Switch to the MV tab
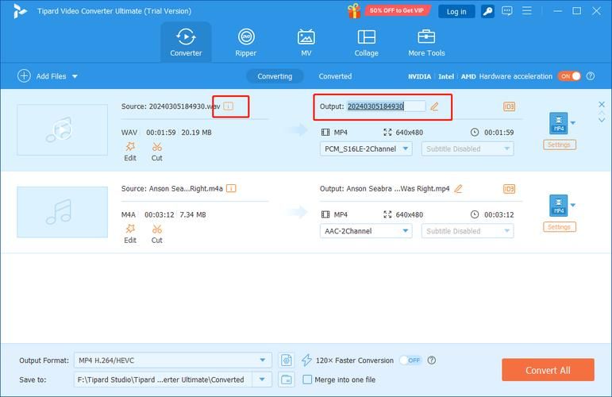 coord(306,43)
